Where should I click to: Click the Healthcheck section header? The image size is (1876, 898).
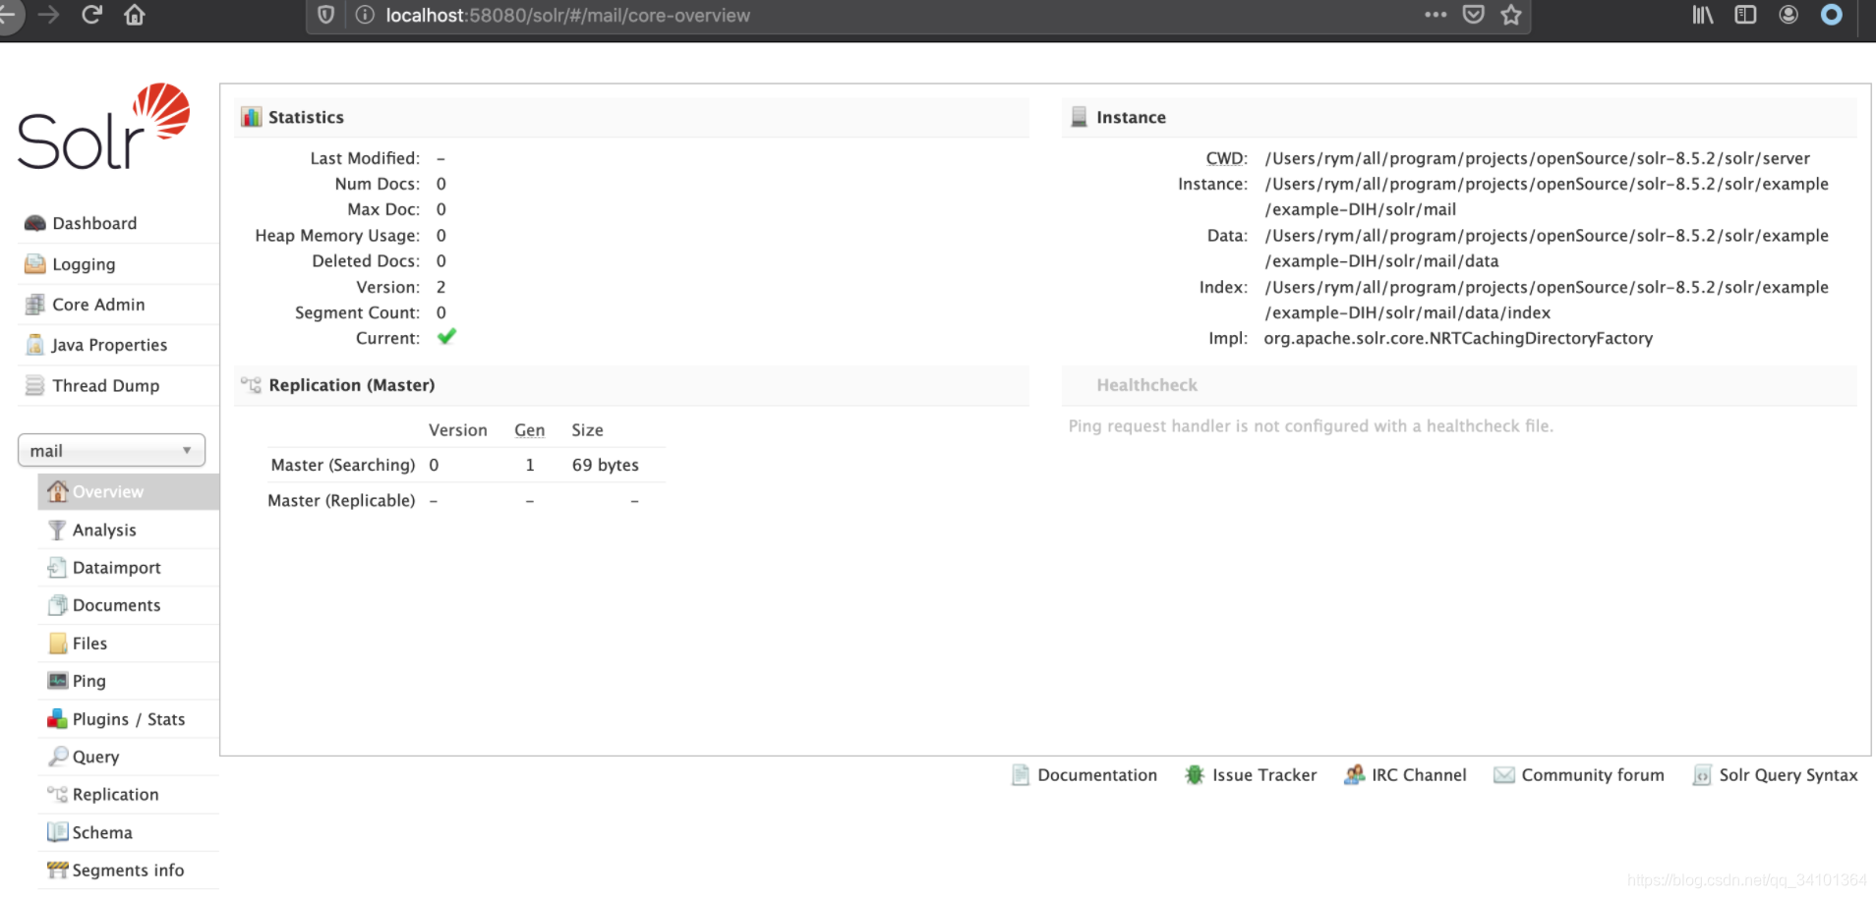(1459, 385)
